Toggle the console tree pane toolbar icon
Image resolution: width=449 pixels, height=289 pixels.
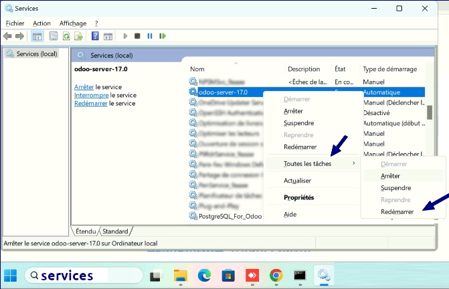click(37, 36)
